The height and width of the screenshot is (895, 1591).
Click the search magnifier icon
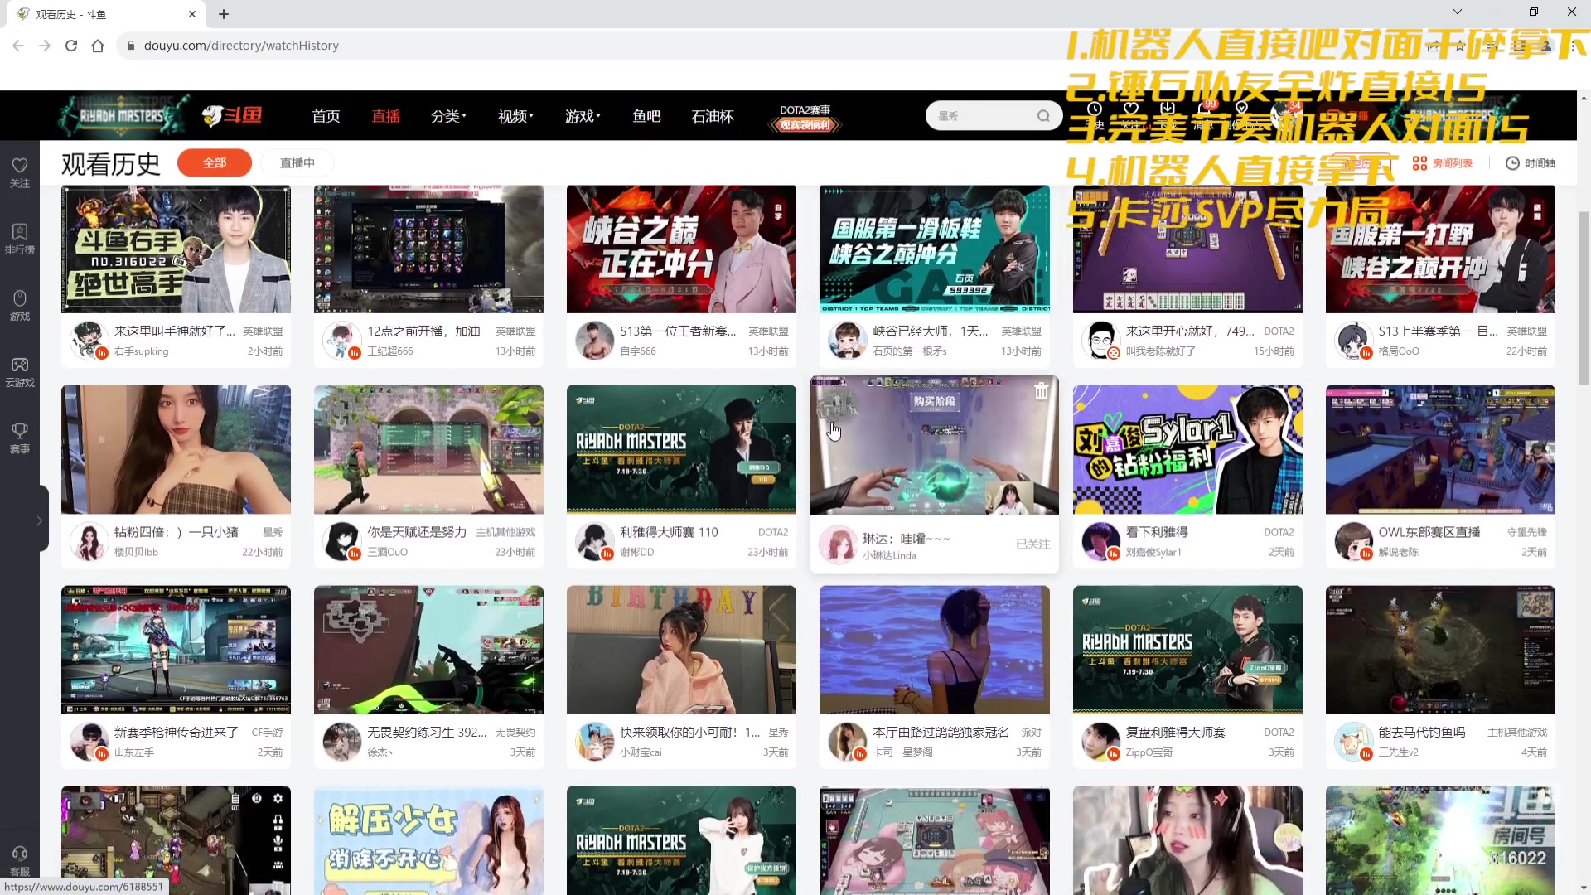(x=1043, y=116)
